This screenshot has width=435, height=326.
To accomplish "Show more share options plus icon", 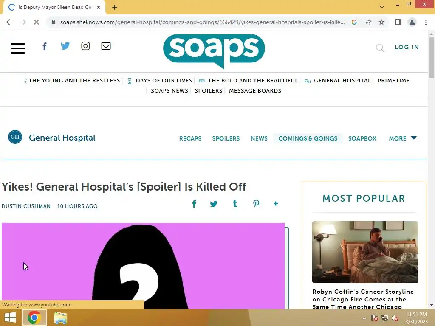I will tap(275, 204).
